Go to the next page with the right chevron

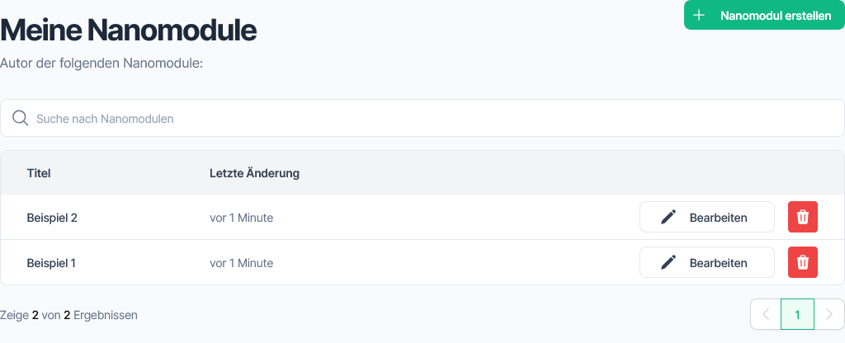click(829, 314)
